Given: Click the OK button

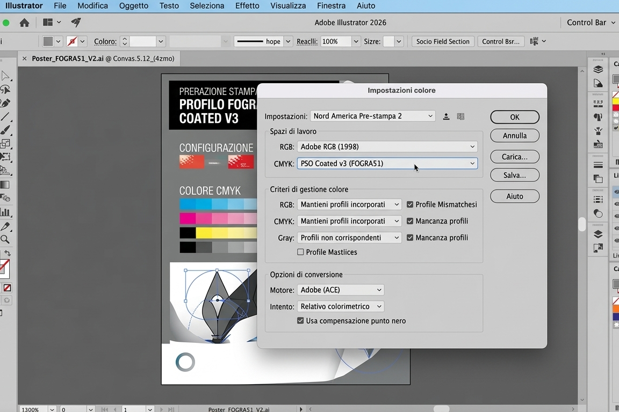Looking at the screenshot, I should point(514,117).
